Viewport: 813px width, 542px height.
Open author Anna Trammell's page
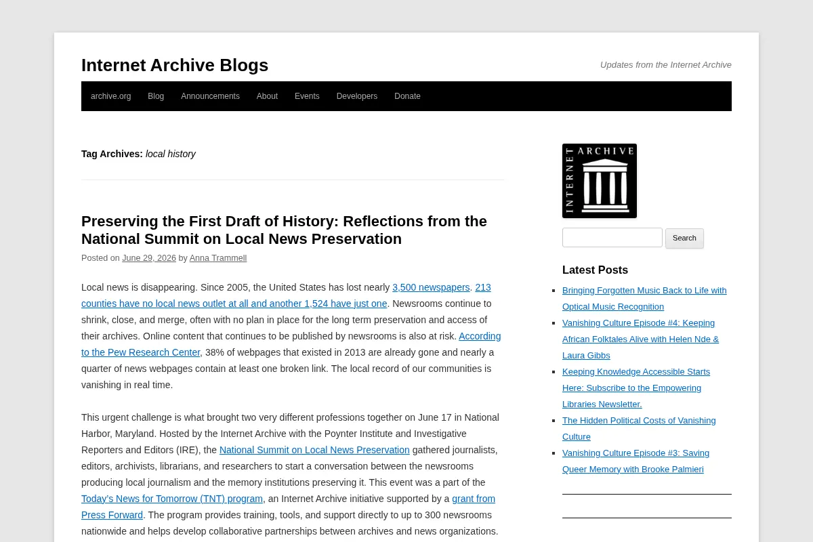pyautogui.click(x=218, y=258)
